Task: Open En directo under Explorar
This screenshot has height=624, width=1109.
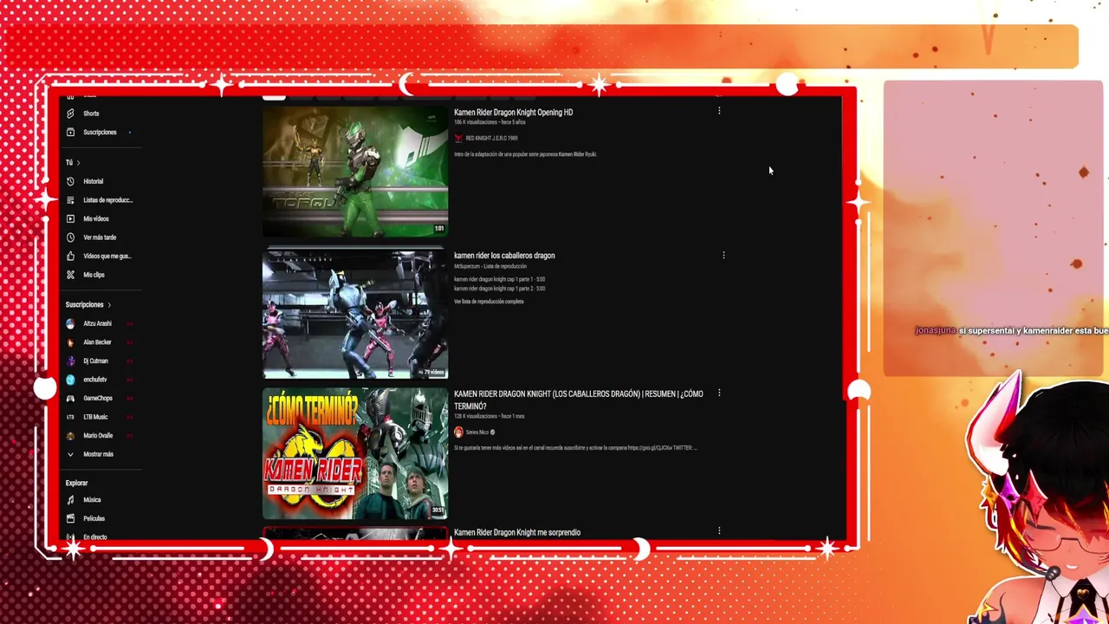Action: tap(94, 537)
